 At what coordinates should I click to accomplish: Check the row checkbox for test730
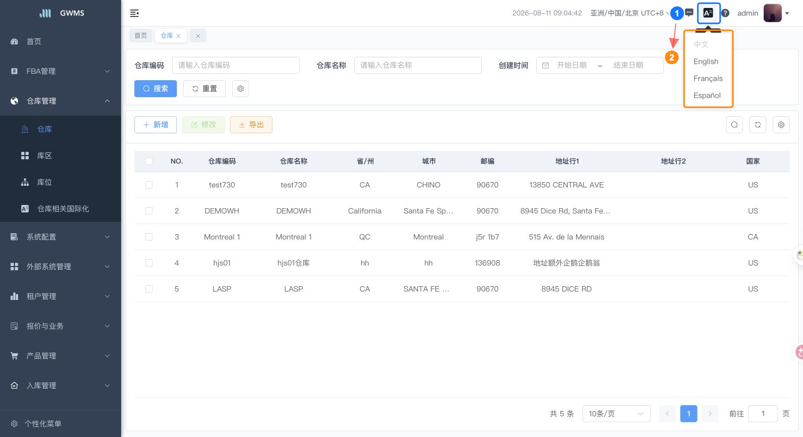click(149, 185)
